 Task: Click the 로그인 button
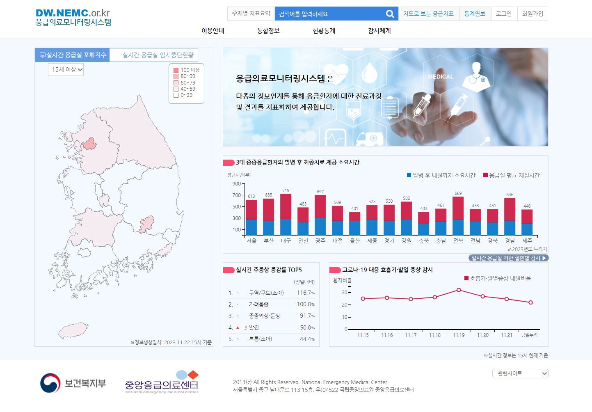pos(504,13)
